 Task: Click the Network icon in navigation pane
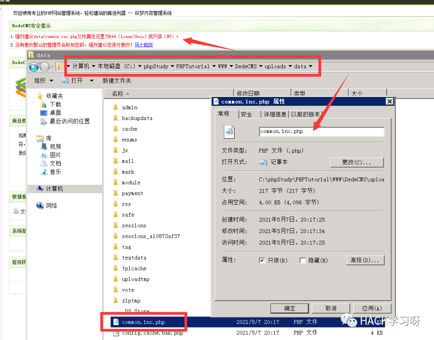[x=40, y=205]
